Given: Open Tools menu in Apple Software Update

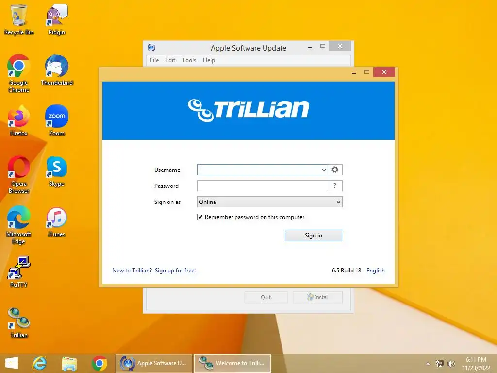Looking at the screenshot, I should pyautogui.click(x=189, y=60).
